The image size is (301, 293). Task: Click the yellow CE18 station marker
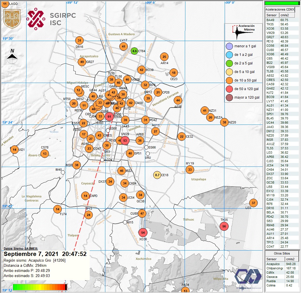click(157, 175)
